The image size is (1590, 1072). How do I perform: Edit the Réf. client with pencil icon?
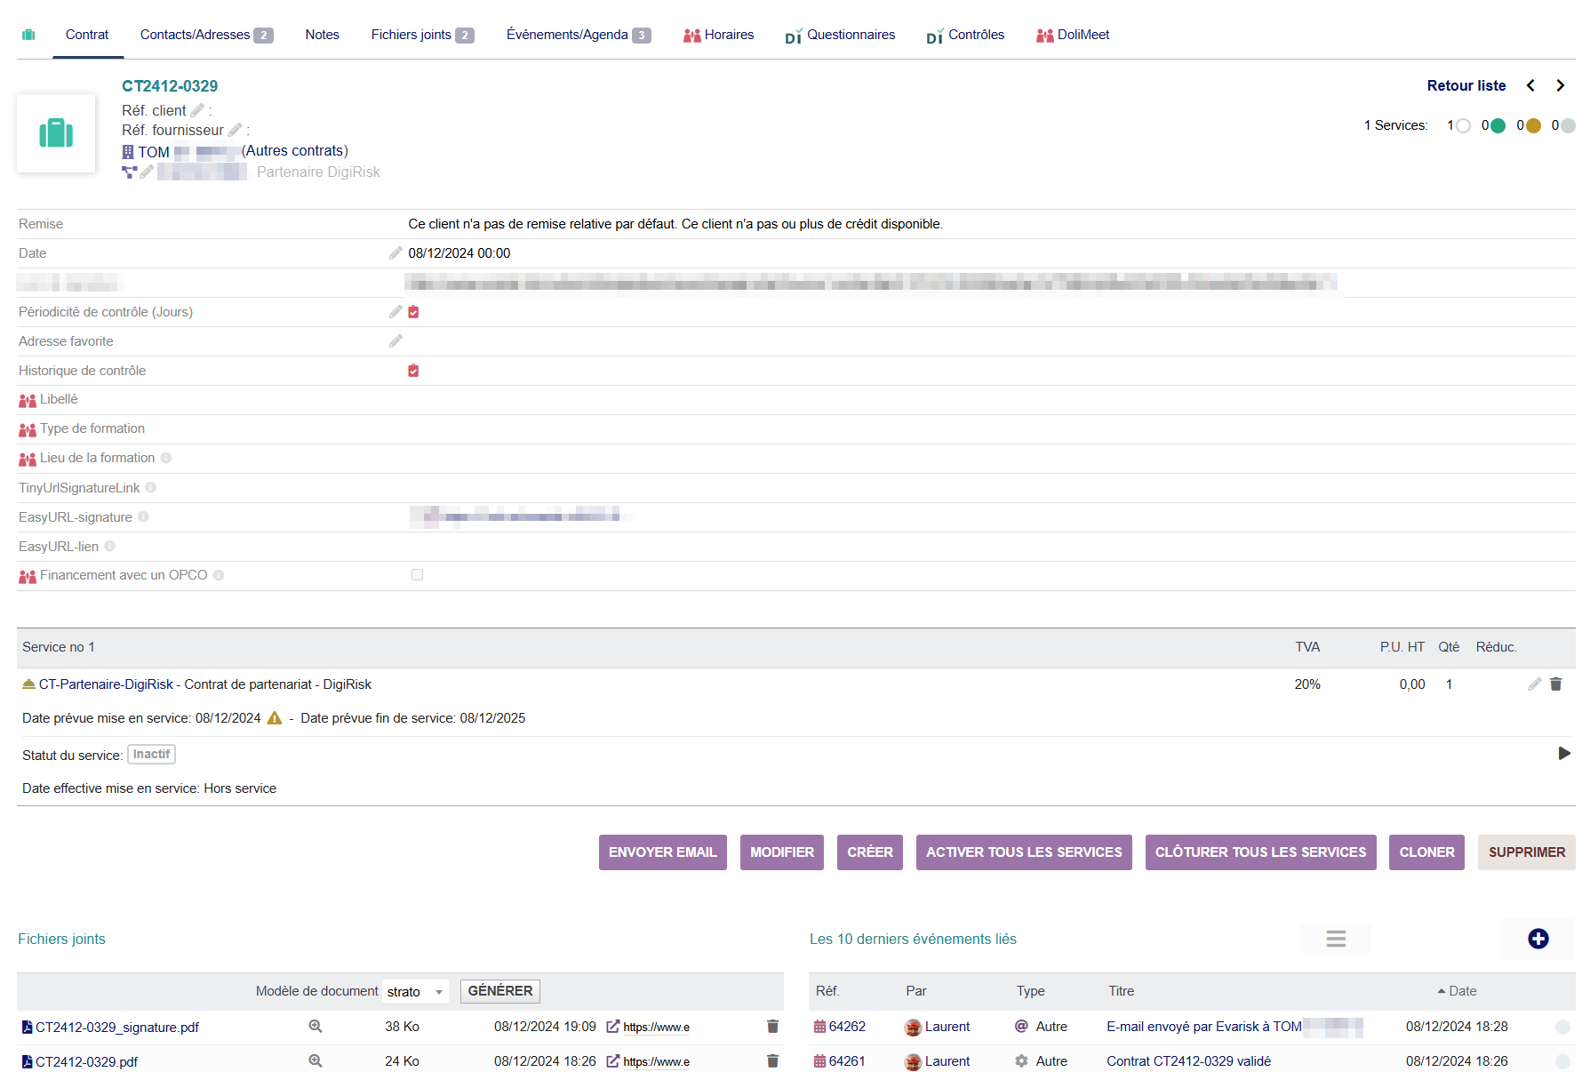(197, 110)
